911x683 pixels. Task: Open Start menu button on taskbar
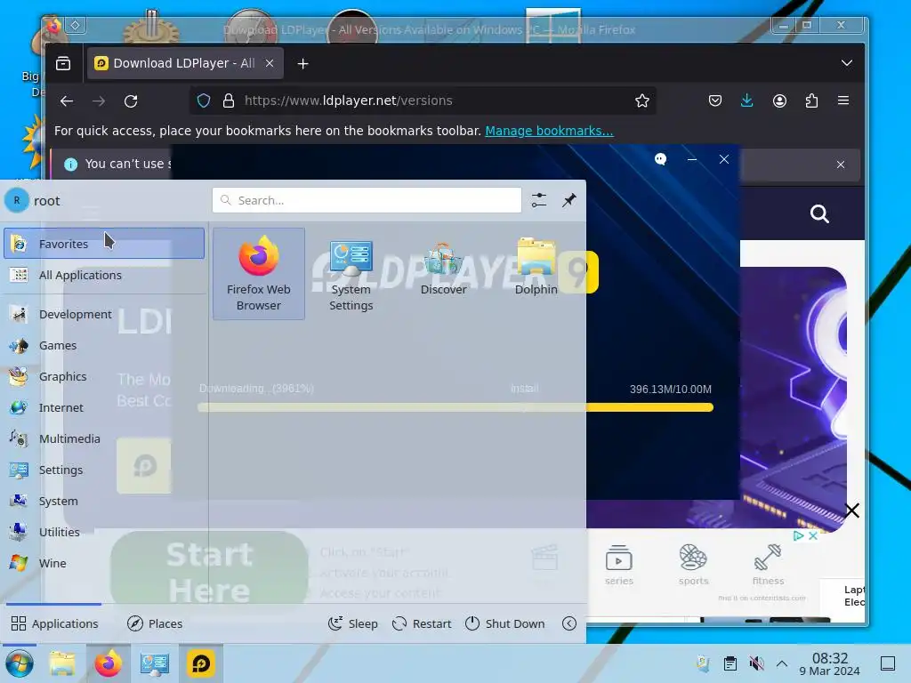[20, 663]
